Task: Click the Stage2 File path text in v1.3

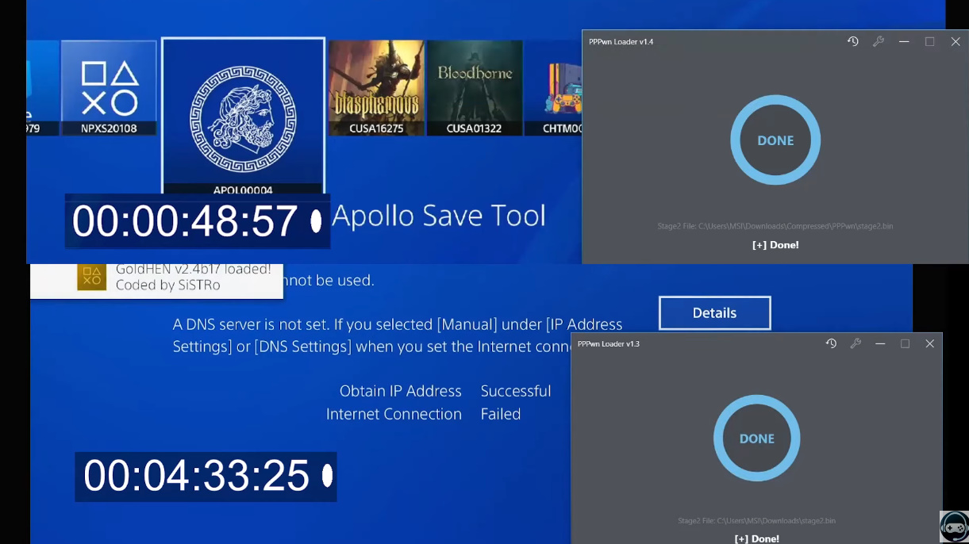Action: [x=756, y=521]
